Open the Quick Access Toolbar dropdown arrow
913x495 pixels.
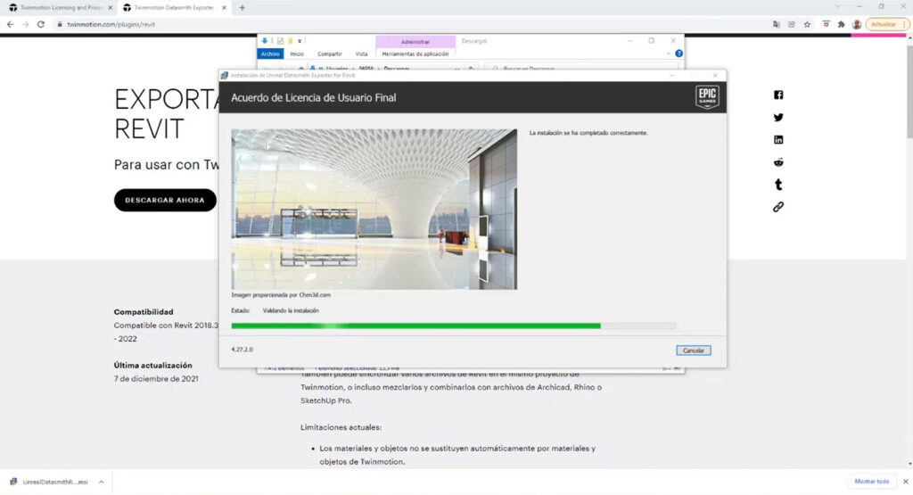point(300,41)
